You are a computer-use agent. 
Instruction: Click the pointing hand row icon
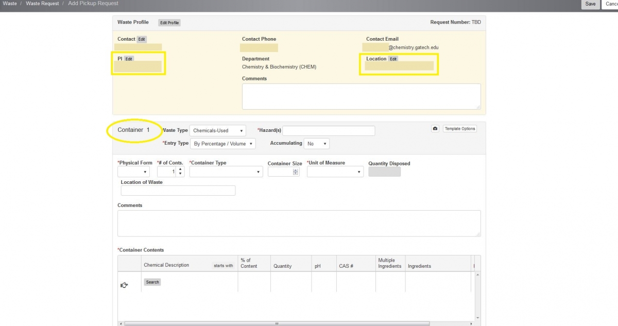tap(124, 285)
